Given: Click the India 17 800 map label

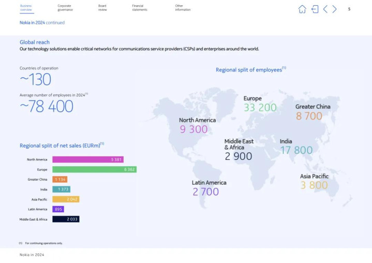Looking at the screenshot, I should pos(296,150).
